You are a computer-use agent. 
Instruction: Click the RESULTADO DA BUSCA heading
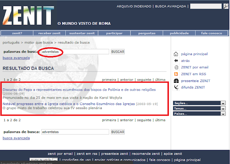(28, 68)
